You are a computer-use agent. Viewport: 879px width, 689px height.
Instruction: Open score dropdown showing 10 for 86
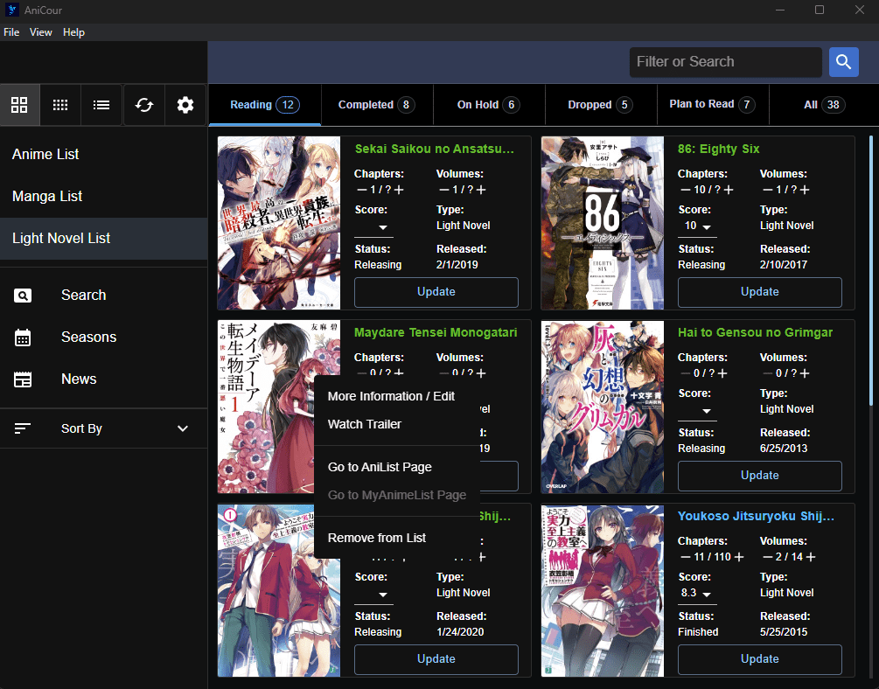(x=697, y=226)
